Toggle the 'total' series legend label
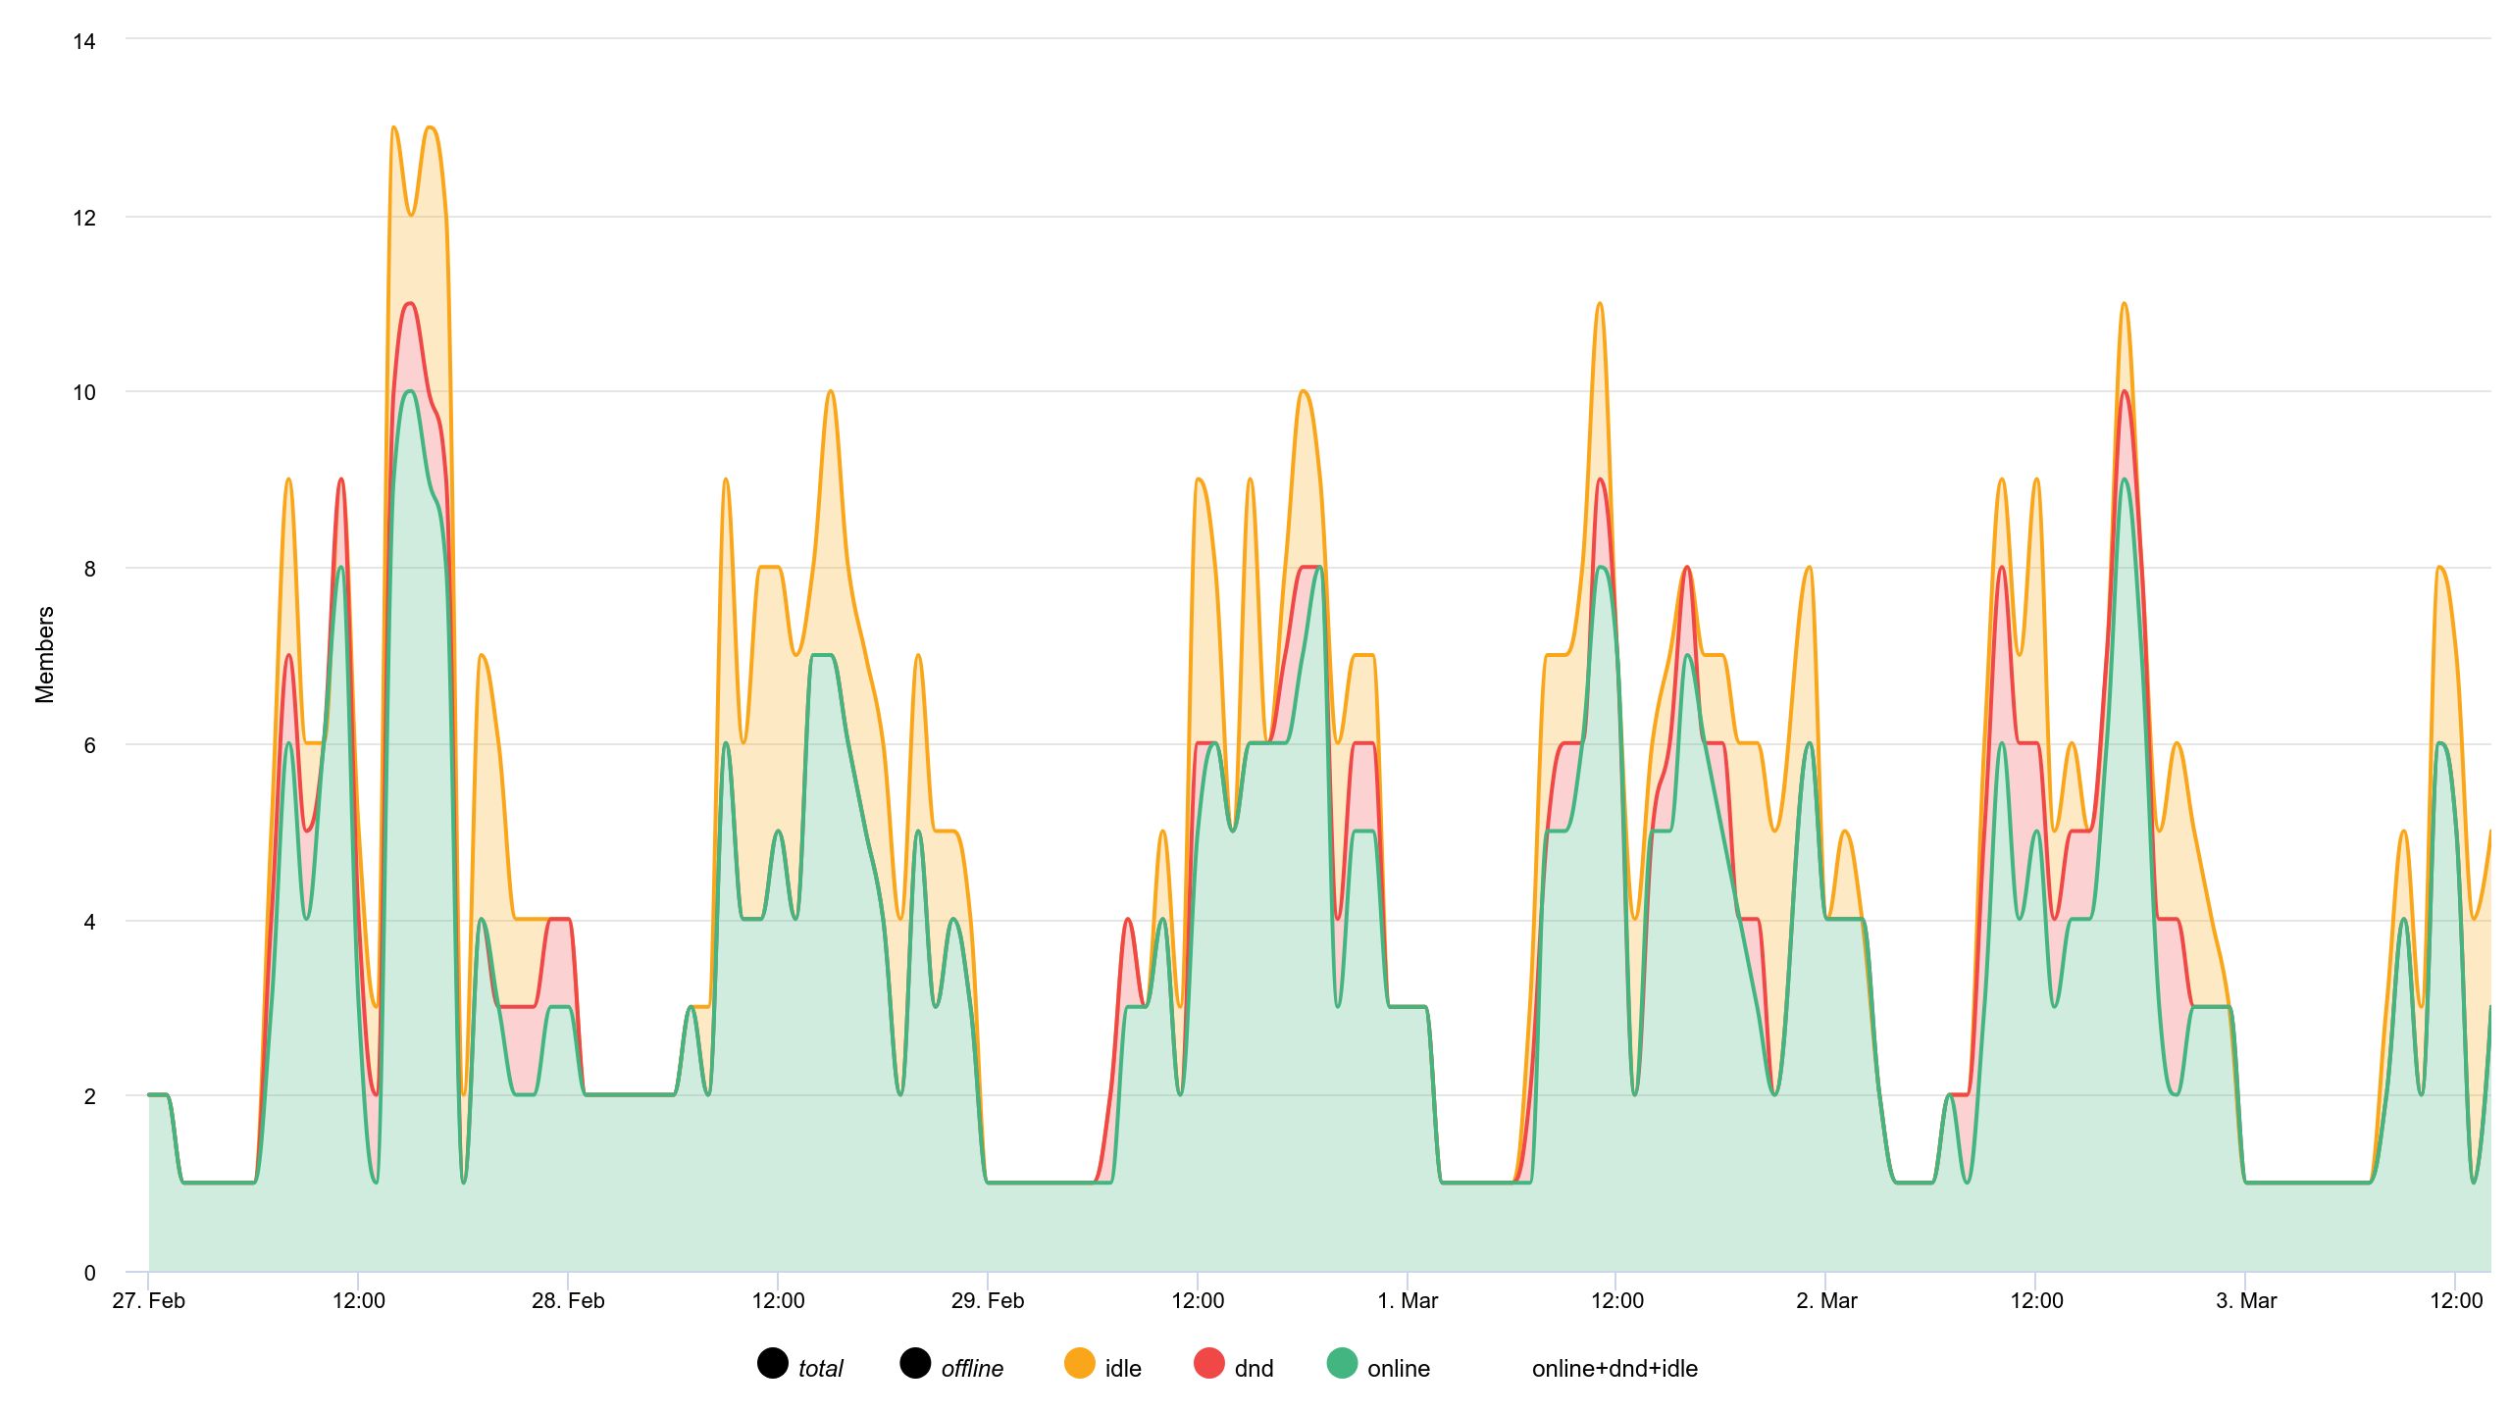 click(820, 1369)
